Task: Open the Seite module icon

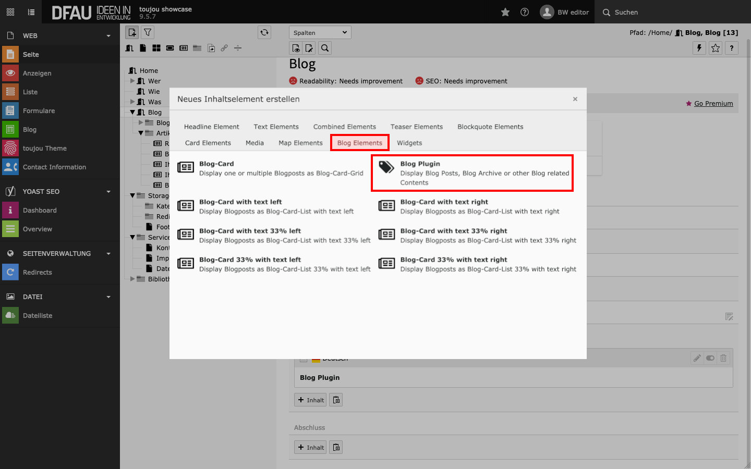Action: pos(10,55)
